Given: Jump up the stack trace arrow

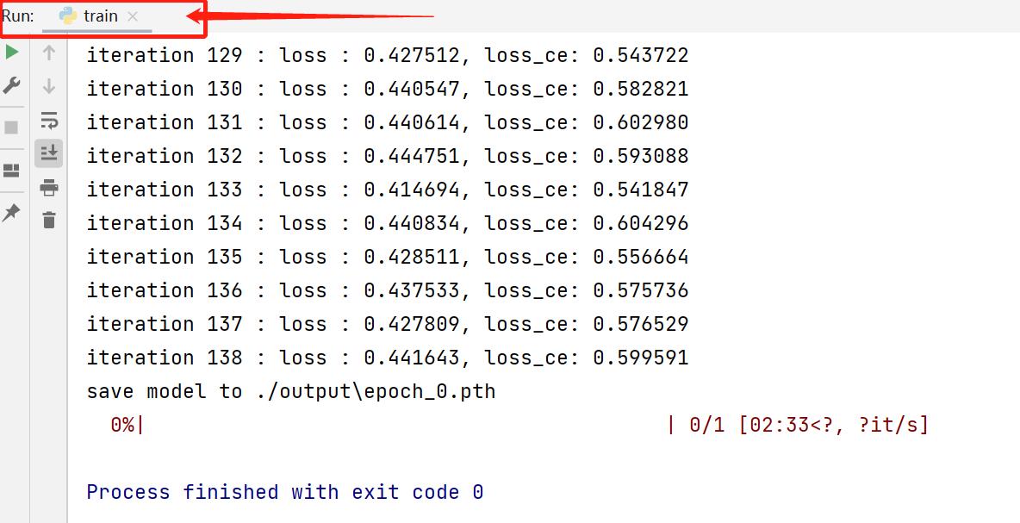Looking at the screenshot, I should click(49, 53).
